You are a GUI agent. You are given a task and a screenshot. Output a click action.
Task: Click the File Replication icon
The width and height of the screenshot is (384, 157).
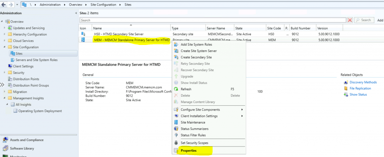pyautogui.click(x=346, y=88)
